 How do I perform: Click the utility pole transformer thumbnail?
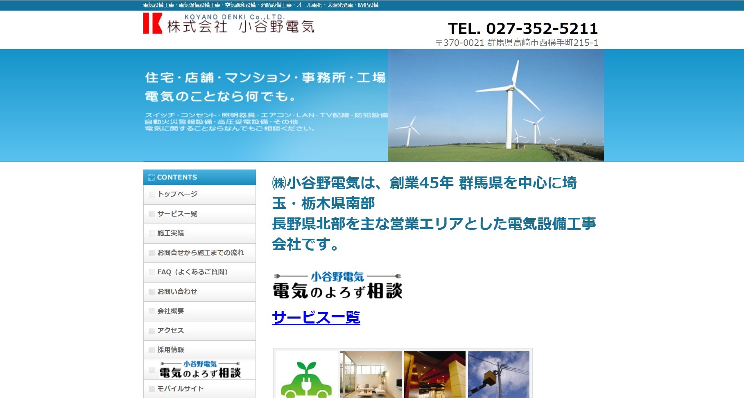point(499,375)
